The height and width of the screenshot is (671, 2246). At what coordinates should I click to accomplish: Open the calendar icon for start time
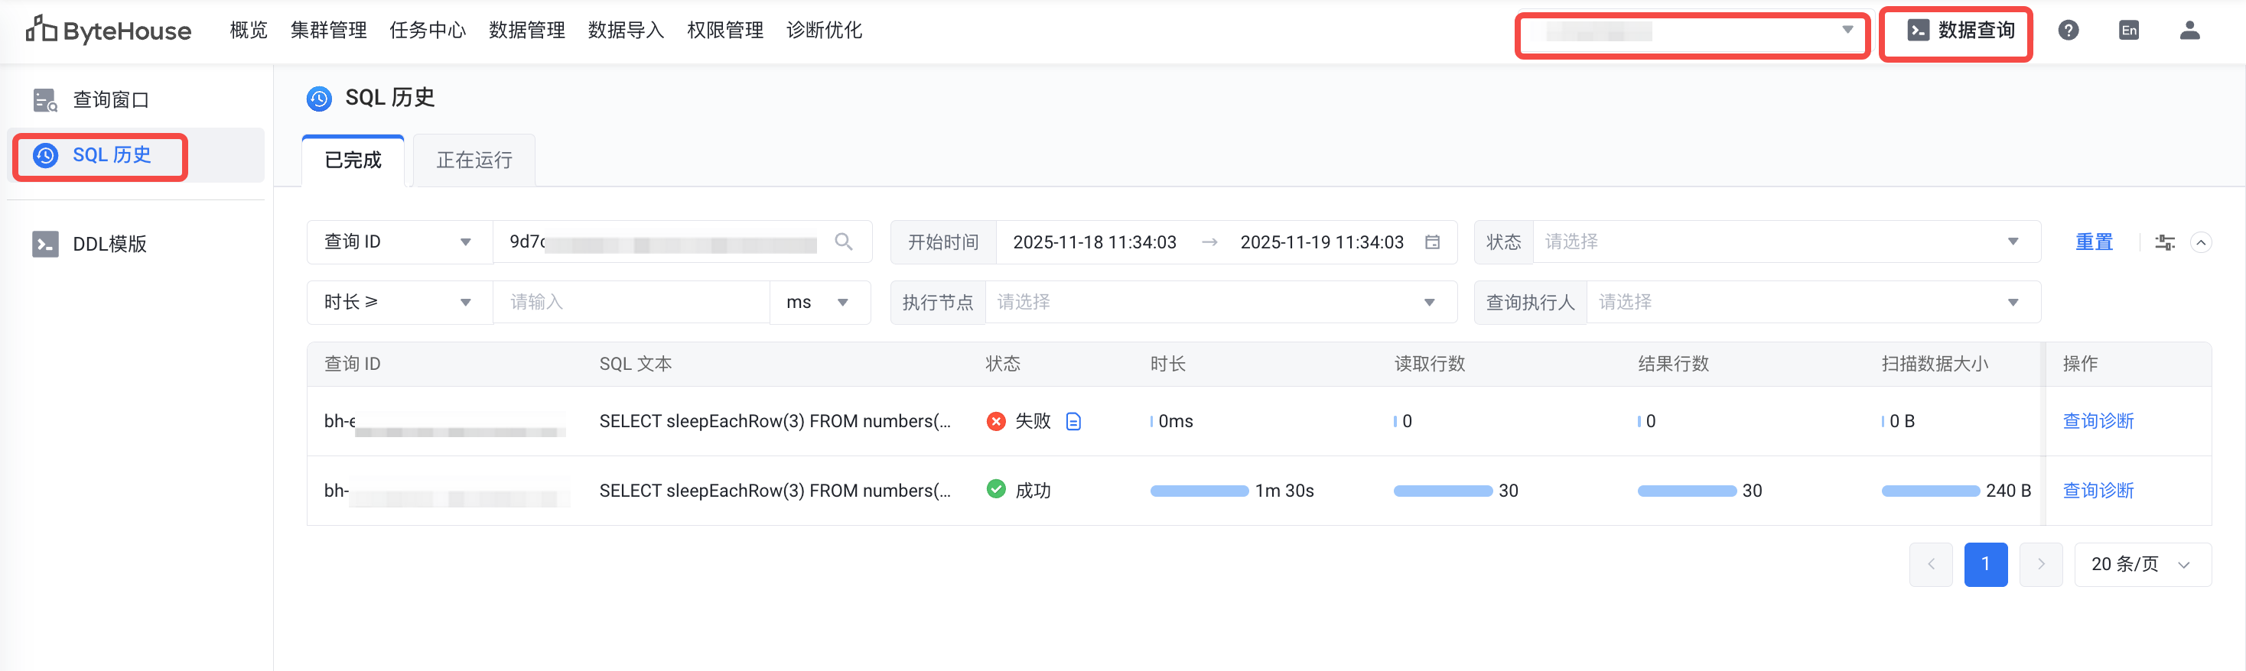1431,242
